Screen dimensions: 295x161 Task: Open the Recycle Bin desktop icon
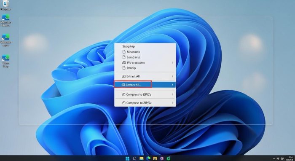pos(5,5)
